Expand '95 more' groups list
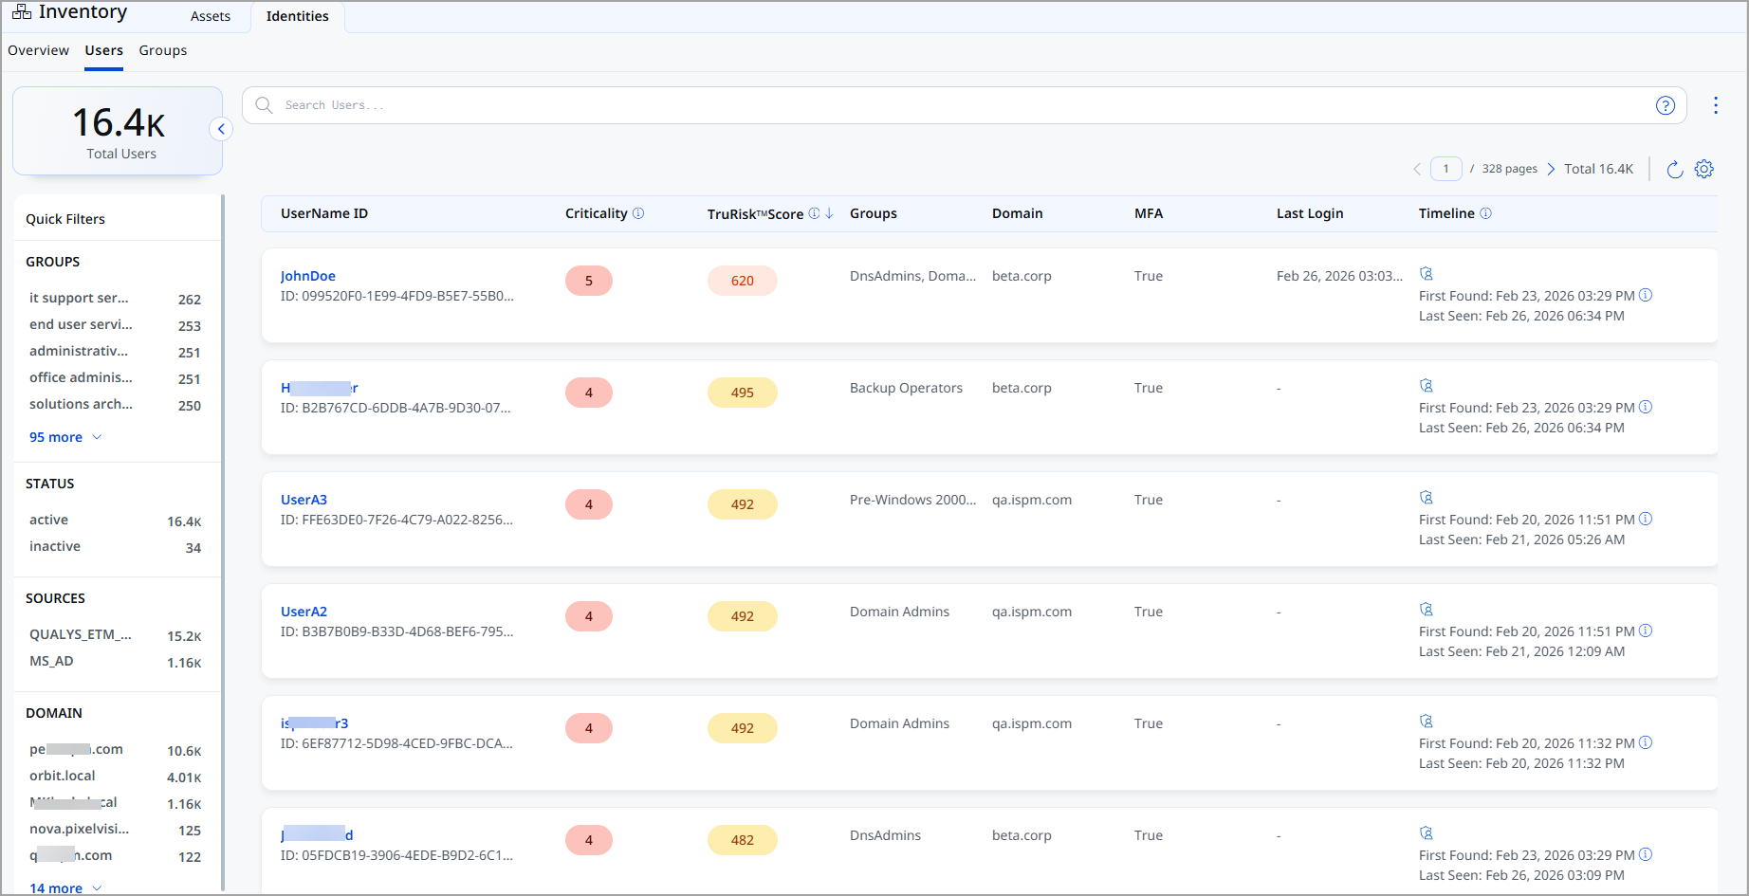The height and width of the screenshot is (896, 1749). (64, 437)
